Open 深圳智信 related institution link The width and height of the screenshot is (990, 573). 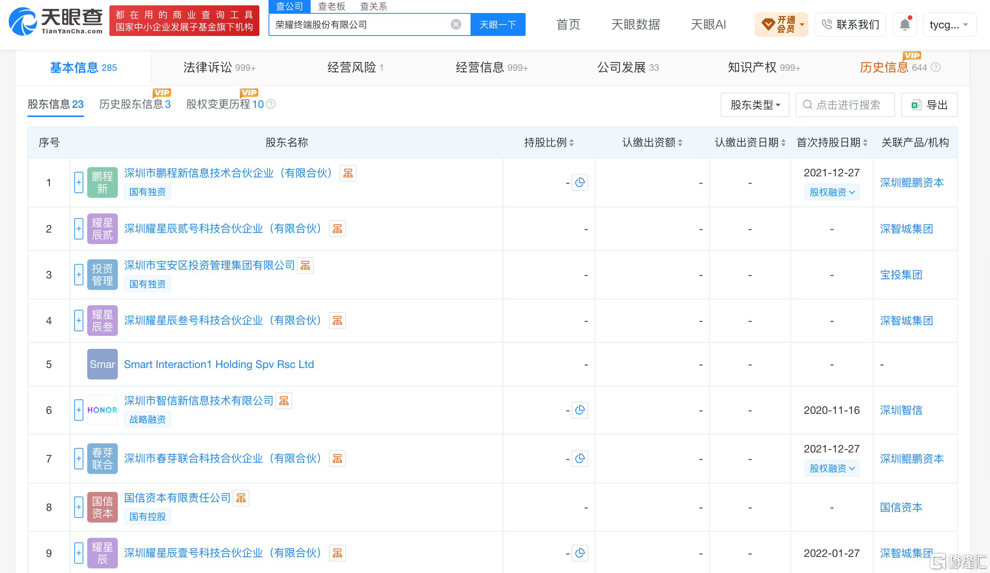tap(901, 410)
